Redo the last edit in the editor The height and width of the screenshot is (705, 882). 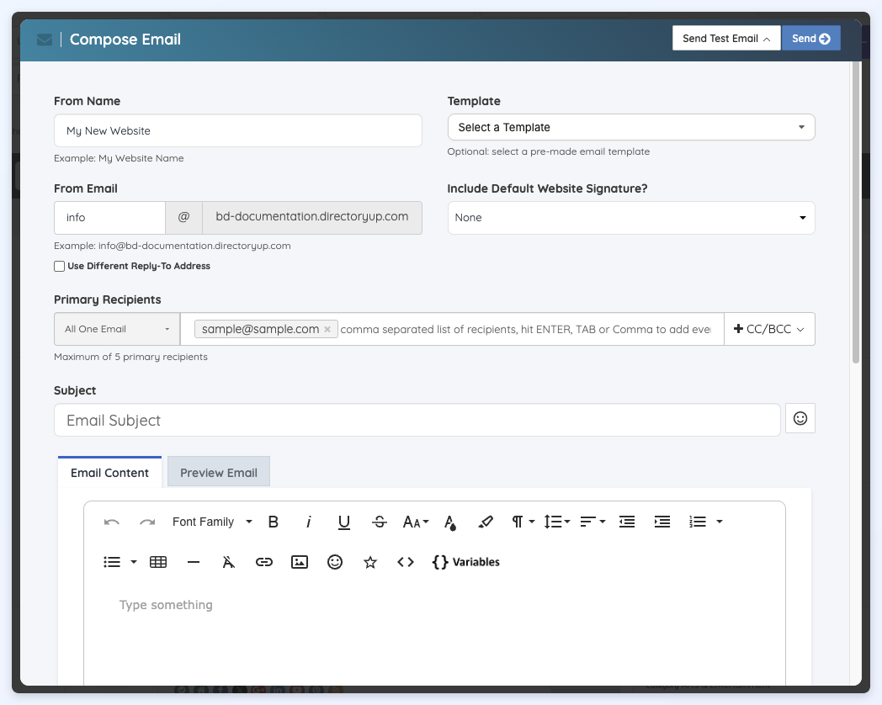147,522
